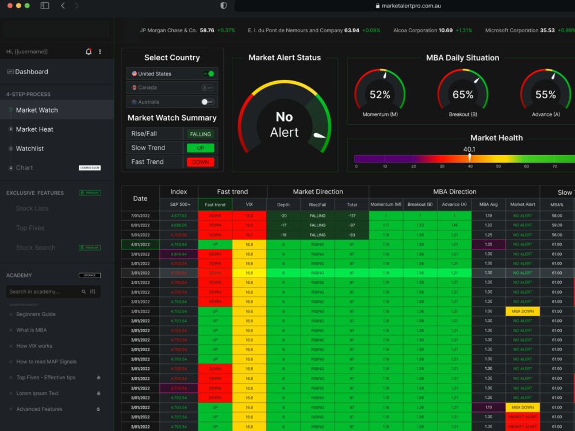Click the Premium lock badge beside Exclusive Features
The width and height of the screenshot is (575, 431).
tap(90, 193)
